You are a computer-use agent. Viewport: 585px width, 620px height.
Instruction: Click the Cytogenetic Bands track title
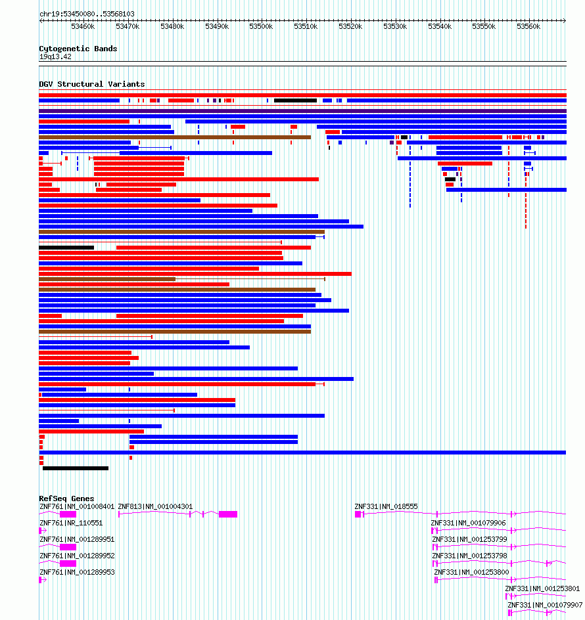pos(78,49)
